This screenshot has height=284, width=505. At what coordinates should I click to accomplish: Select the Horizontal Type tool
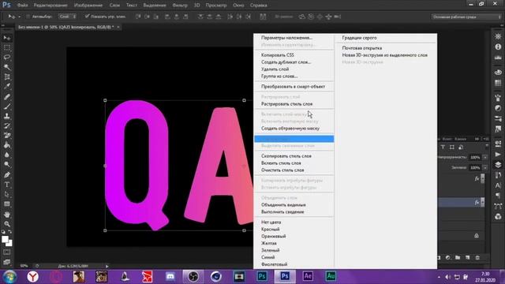(7, 185)
